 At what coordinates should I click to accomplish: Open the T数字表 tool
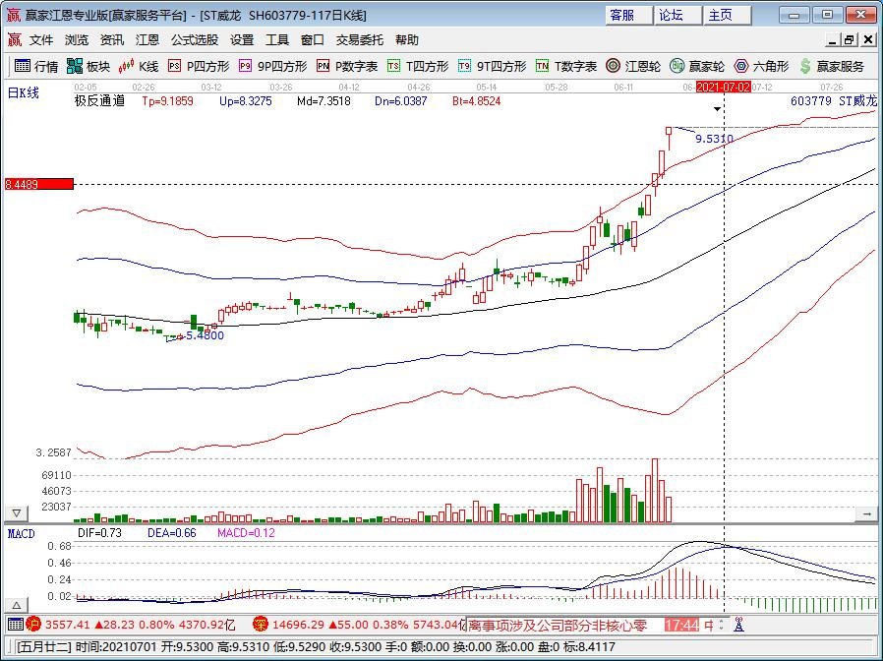[566, 67]
